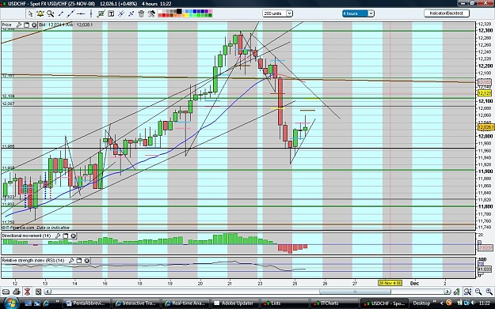Open PentaAbbrevi... taskbar item
This screenshot has width=495, height=309.
[x=86, y=303]
